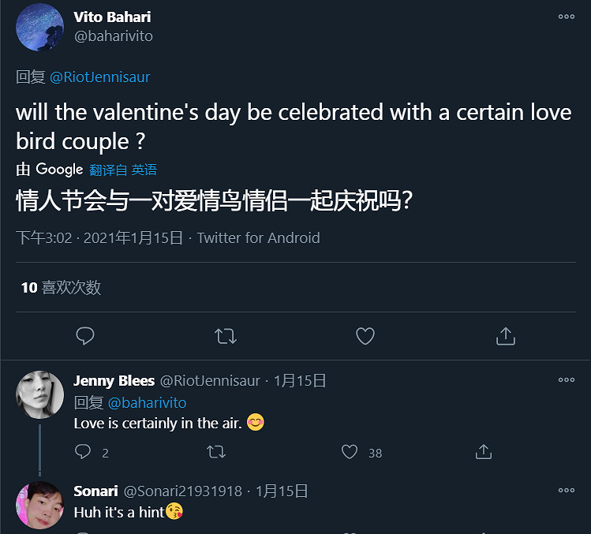591x534 pixels.
Task: Share Vito Bahari's main tweet
Action: tap(505, 337)
